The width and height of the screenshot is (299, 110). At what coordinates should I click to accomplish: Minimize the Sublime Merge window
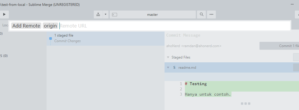tap(292, 5)
